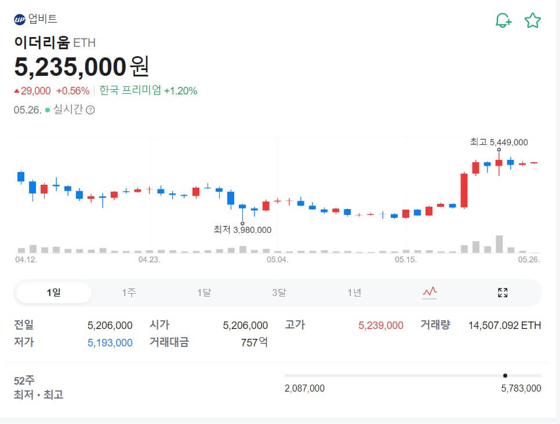Click the 05.26. date label on axis

coord(529,260)
